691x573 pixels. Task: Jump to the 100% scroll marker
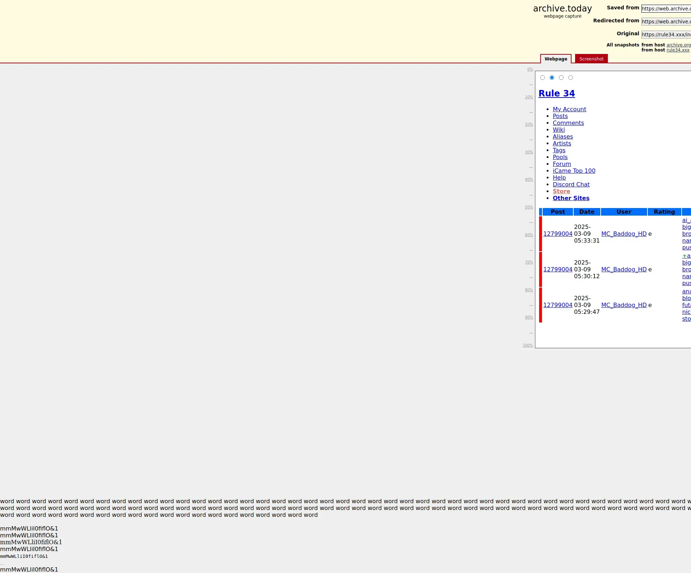pyautogui.click(x=528, y=346)
